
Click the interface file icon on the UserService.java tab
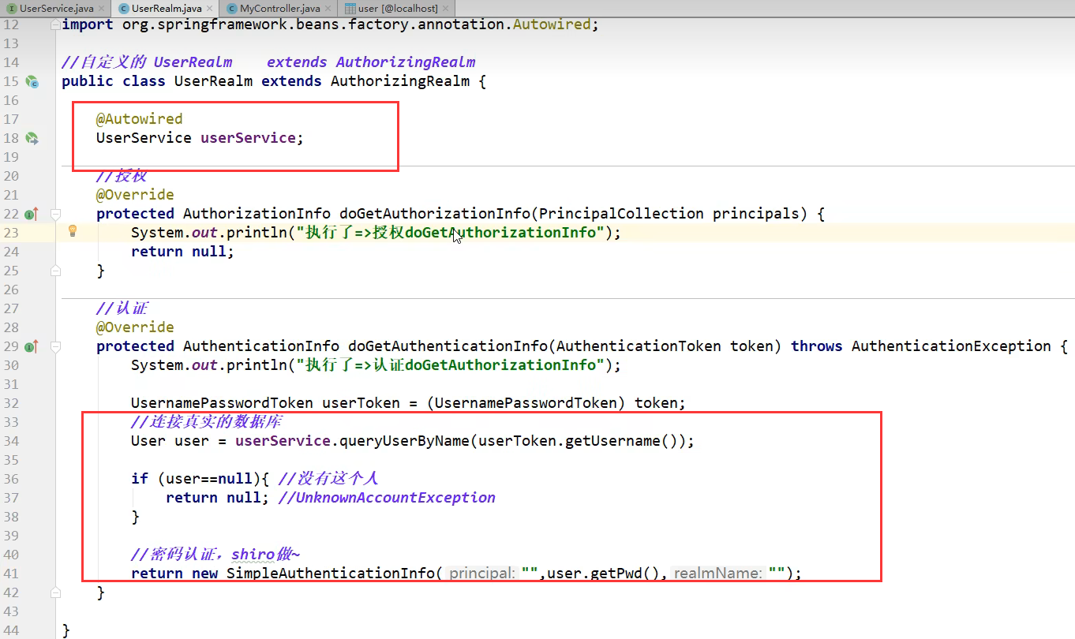(x=11, y=8)
